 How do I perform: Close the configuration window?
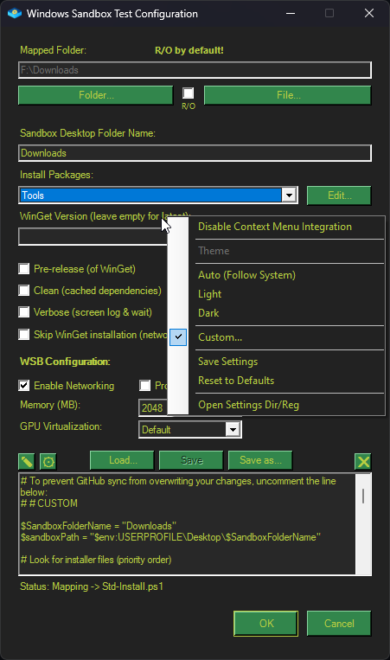pos(369,14)
